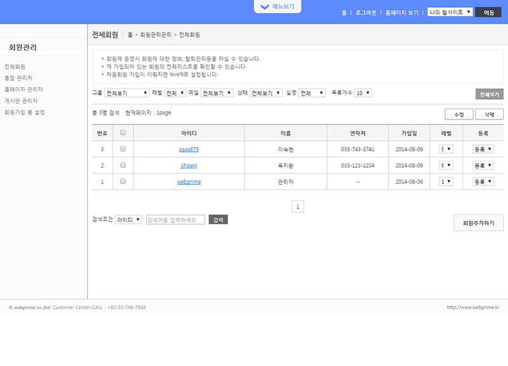The width and height of the screenshot is (508, 366).
Task: Open level dropdown for jihoani row
Action: point(446,165)
